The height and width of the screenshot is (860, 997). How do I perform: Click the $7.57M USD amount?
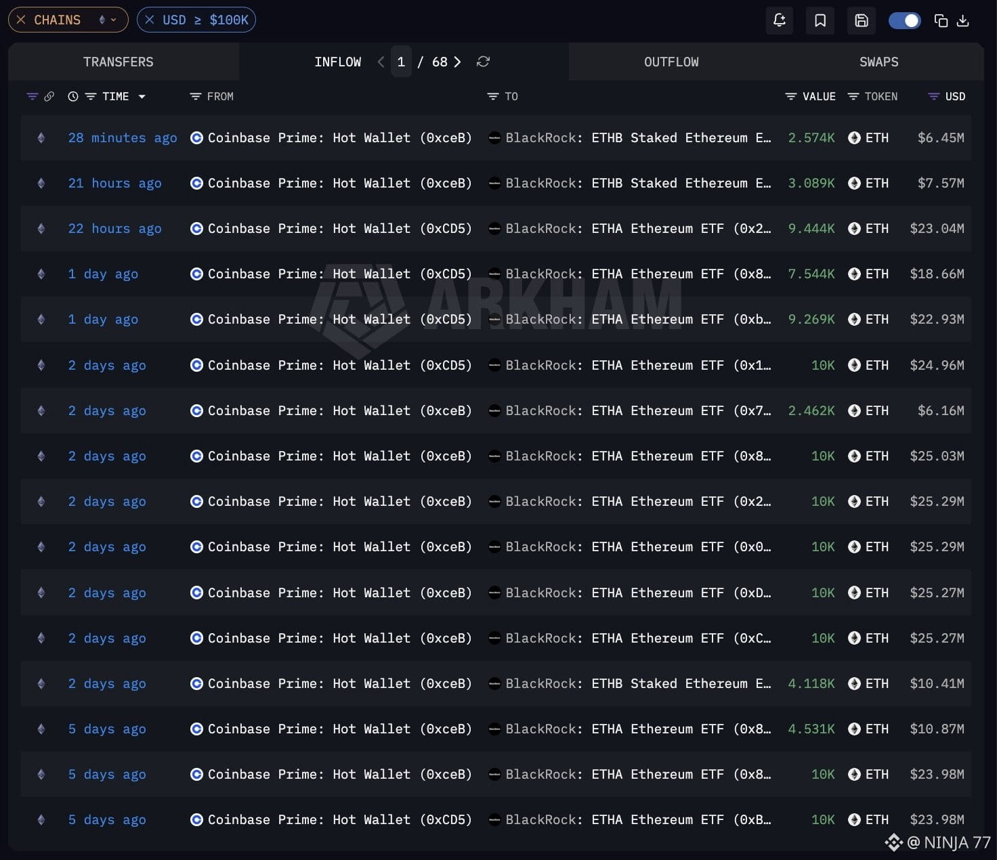coord(941,183)
